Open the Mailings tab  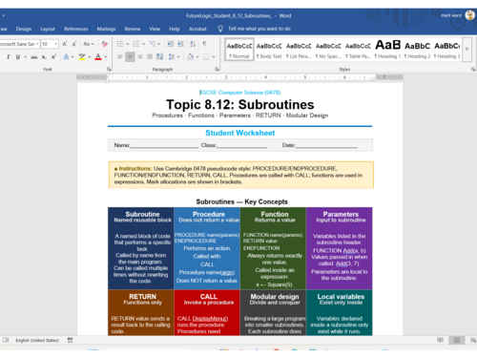(106, 29)
